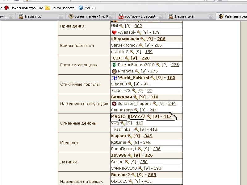Open World_FuNeral's score link 165
The image size is (247, 185).
[x=171, y=78]
